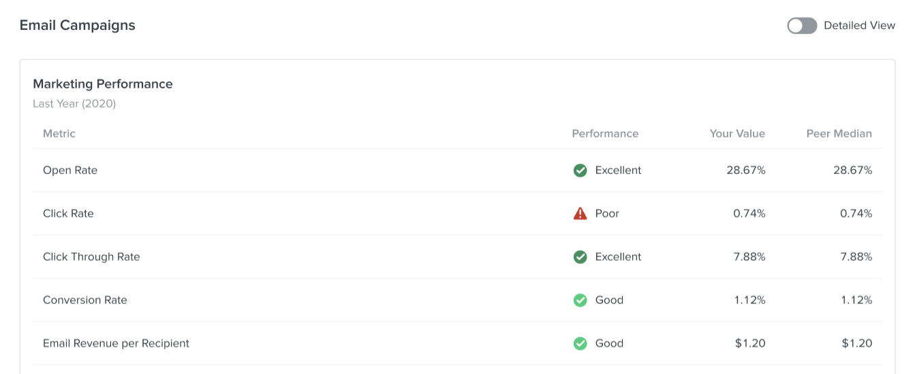Click the Peer Median column header
The width and height of the screenshot is (913, 374).
pos(839,133)
